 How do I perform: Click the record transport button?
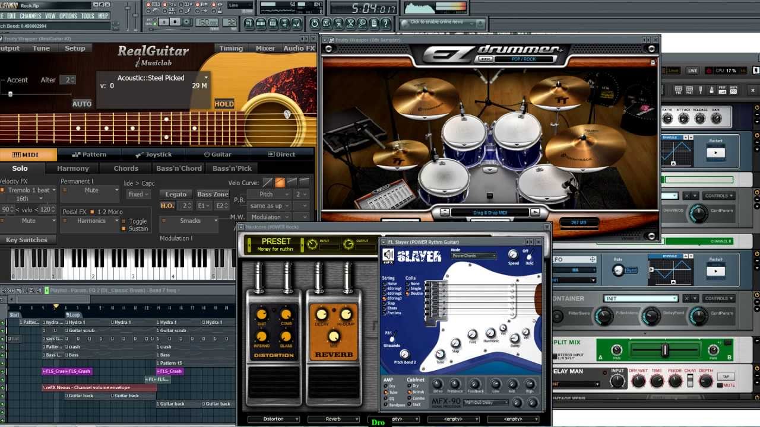[x=186, y=22]
